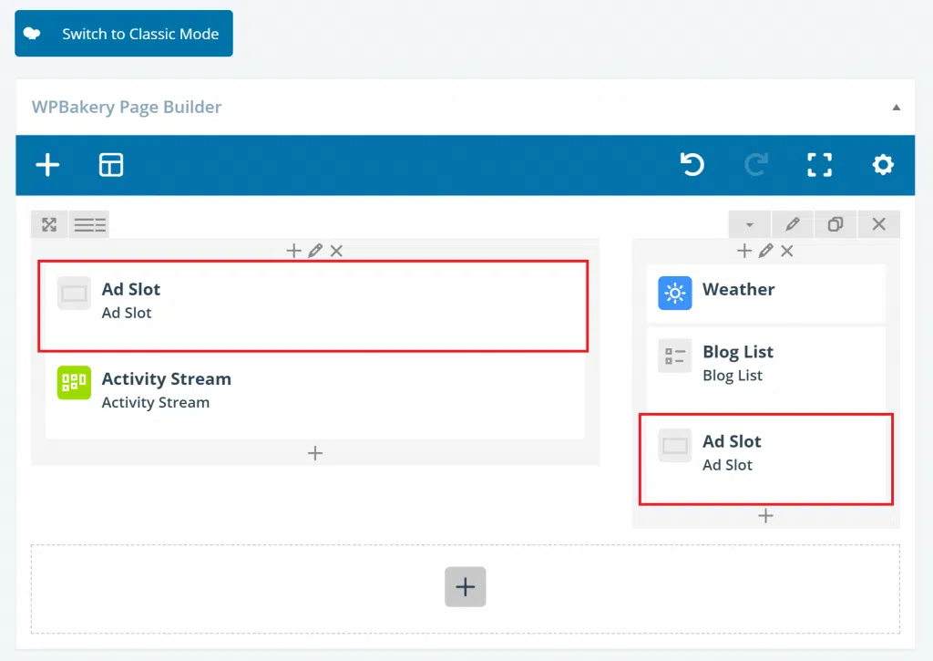Edit left column using its pencil icon
The width and height of the screenshot is (933, 661).
coord(315,251)
